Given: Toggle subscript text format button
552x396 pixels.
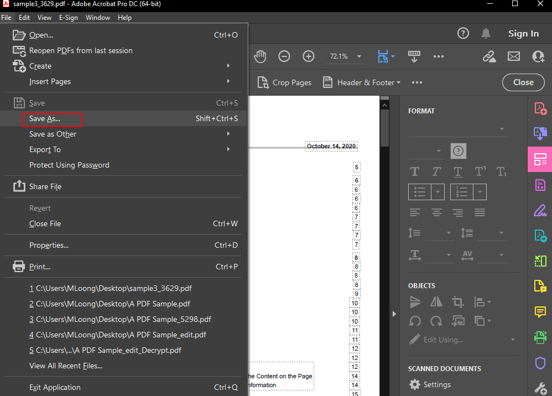Looking at the screenshot, I should [x=501, y=172].
